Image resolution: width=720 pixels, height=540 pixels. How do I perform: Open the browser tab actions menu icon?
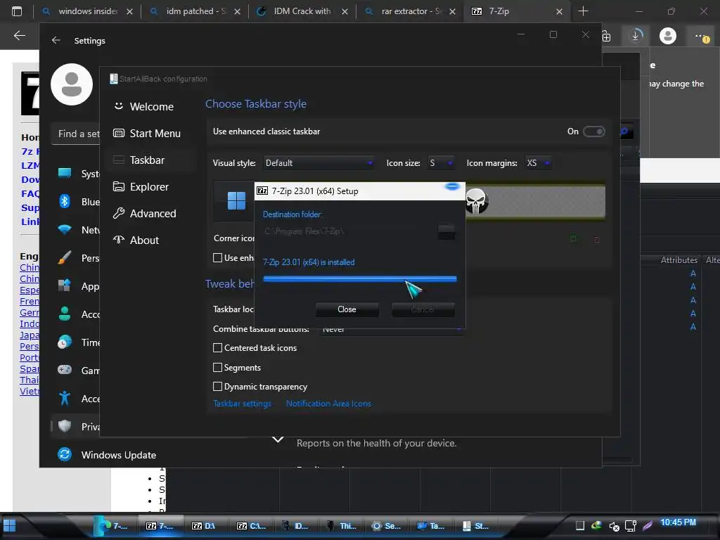click(17, 11)
